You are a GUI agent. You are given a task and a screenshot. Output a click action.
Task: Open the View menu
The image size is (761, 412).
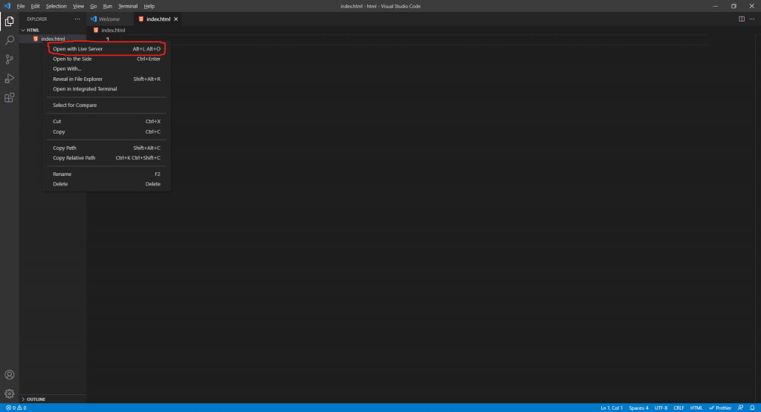coord(78,6)
